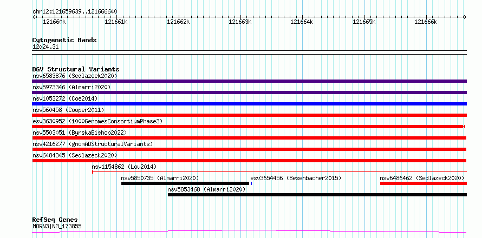Select the purple bar under nsv6583876
This screenshot has width=482, height=238.
pos(249,81)
